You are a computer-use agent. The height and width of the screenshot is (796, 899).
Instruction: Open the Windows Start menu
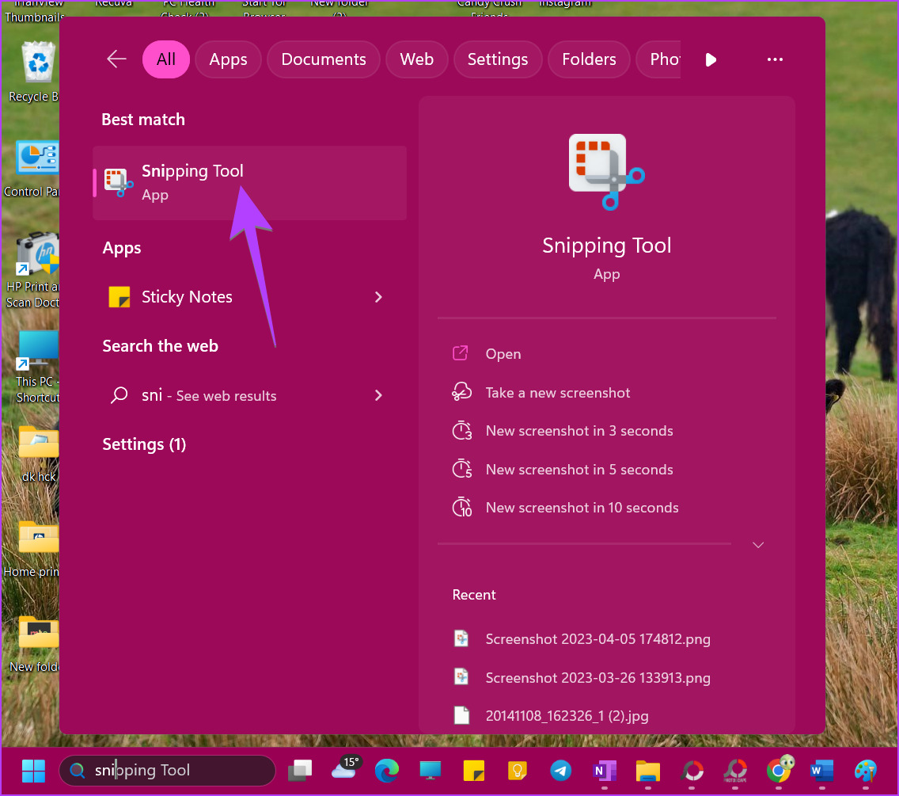click(33, 770)
